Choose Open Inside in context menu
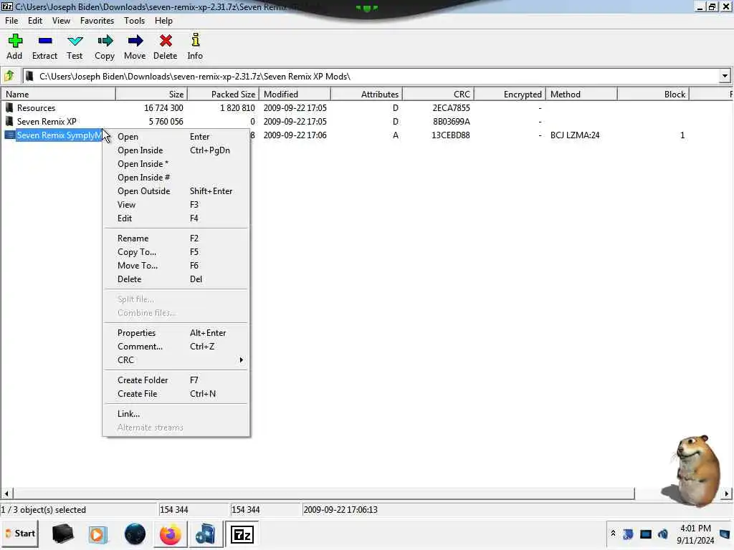 pyautogui.click(x=176, y=150)
